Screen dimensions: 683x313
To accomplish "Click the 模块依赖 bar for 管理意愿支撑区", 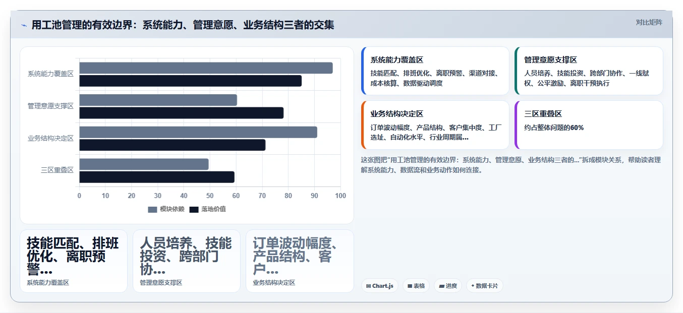I will pyautogui.click(x=158, y=100).
